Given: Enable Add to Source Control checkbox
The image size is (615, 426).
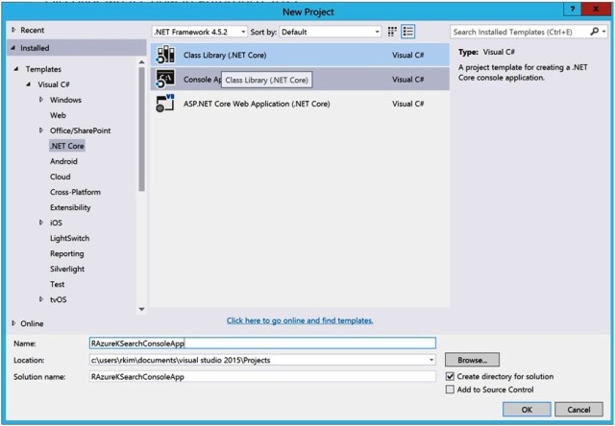Looking at the screenshot, I should click(450, 390).
